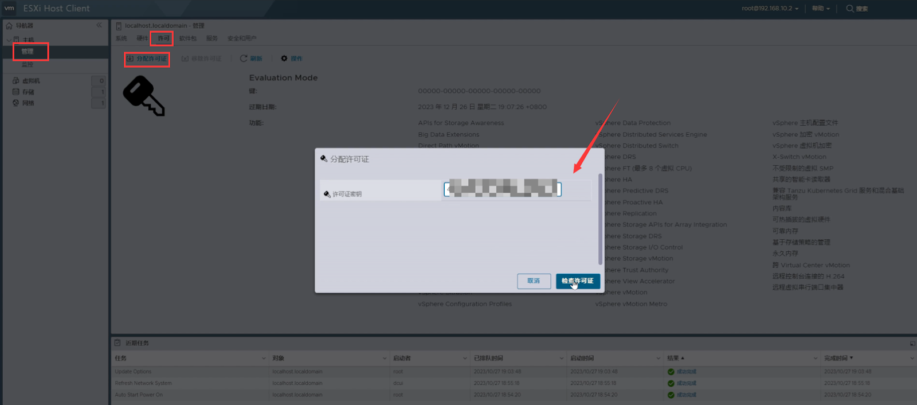Click the vSphere vMotion Metro feature text
This screenshot has width=917, height=405.
pos(631,304)
